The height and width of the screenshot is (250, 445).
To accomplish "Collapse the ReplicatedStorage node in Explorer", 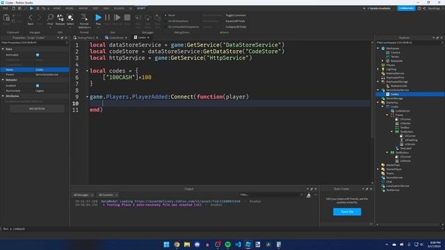I will (x=378, y=82).
